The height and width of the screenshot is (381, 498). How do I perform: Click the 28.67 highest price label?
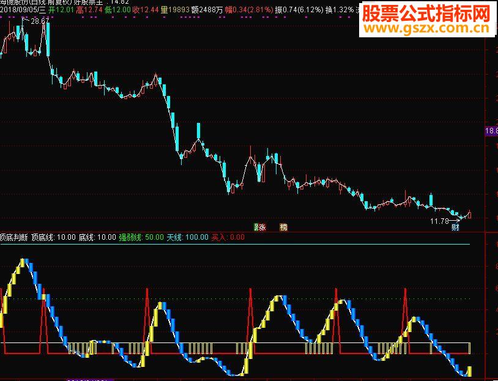[x=40, y=21]
